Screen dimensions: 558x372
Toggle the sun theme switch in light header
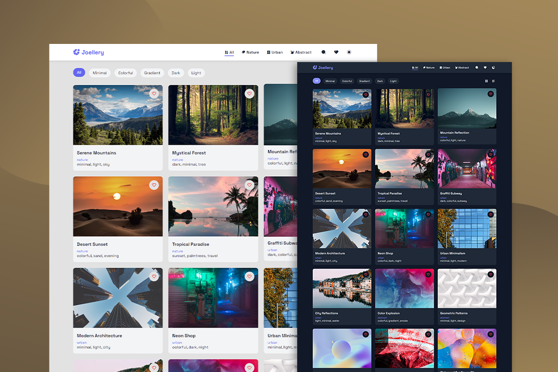[349, 52]
